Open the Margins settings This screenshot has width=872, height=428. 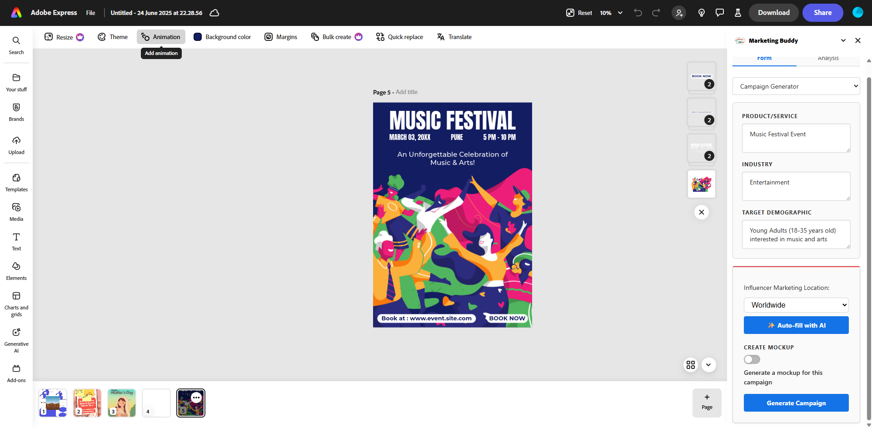(x=281, y=37)
